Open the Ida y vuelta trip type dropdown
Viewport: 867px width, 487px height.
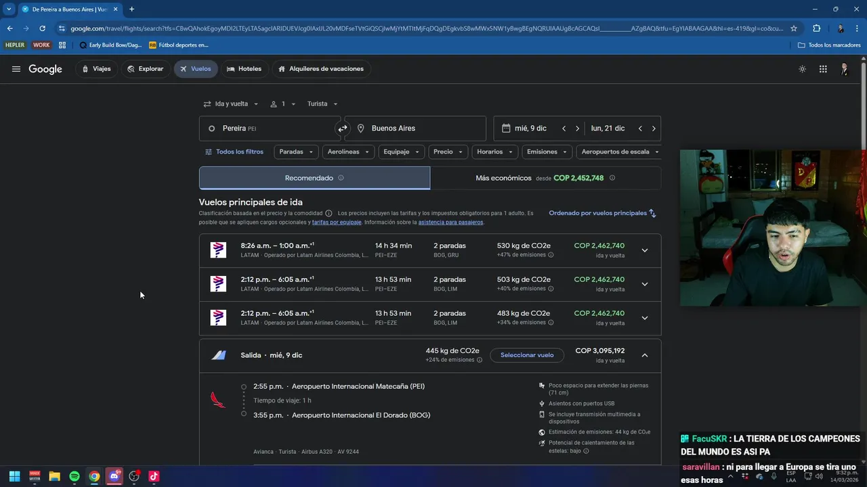pos(231,104)
